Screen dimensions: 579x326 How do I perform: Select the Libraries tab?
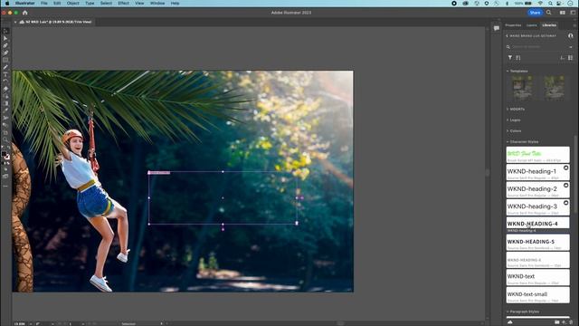pyautogui.click(x=549, y=25)
